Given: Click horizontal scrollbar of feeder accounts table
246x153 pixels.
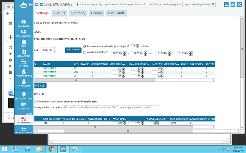Looking at the screenshot, I should pyautogui.click(x=94, y=80).
